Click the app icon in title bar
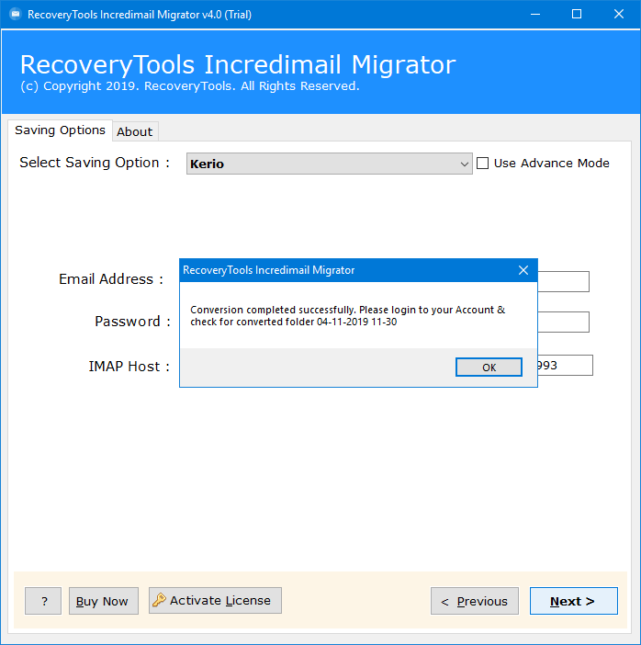 [16, 15]
